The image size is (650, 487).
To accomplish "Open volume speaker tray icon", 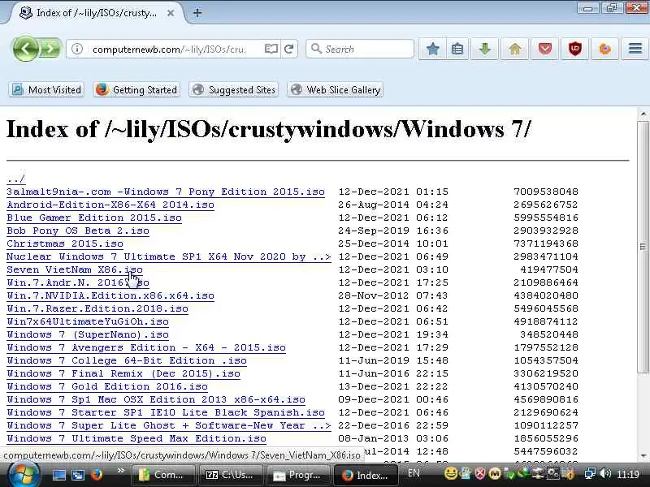I will point(605,473).
